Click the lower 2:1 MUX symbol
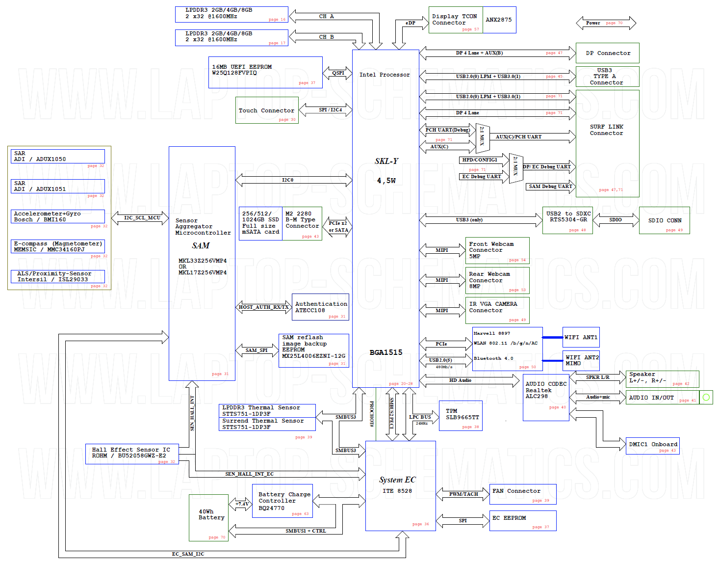This screenshot has width=719, height=563. click(x=515, y=168)
